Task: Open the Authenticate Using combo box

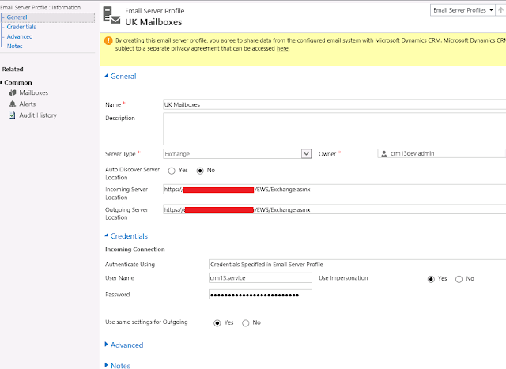Action: pos(357,265)
